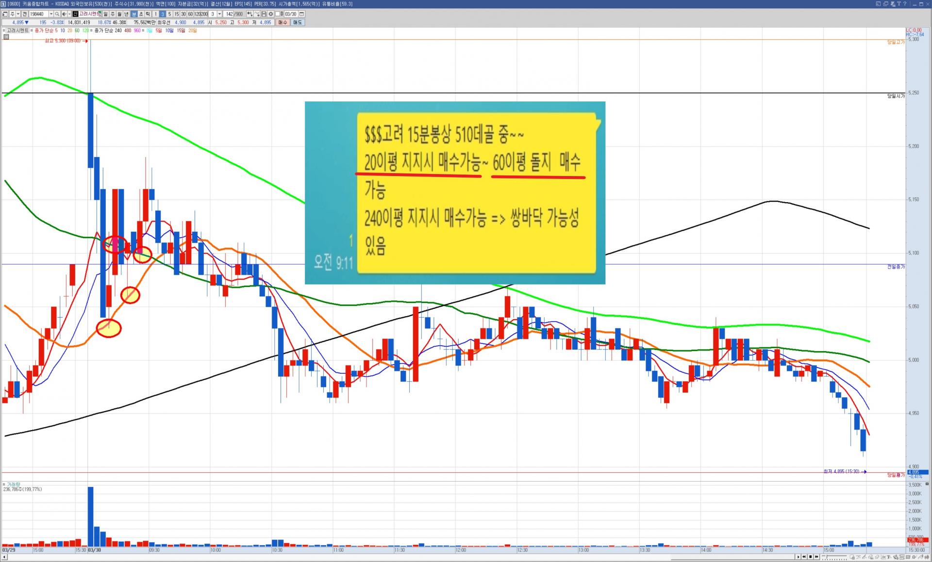Click the 매도 sell button

[297, 22]
